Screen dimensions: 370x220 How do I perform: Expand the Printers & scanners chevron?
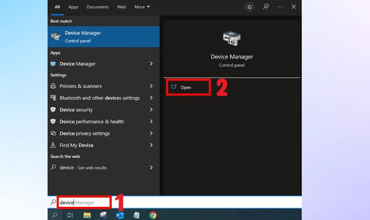151,86
